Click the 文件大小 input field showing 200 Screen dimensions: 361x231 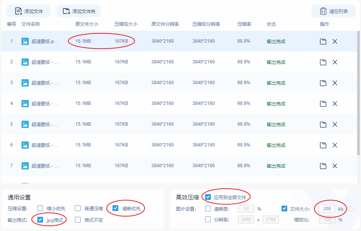tap(327, 209)
